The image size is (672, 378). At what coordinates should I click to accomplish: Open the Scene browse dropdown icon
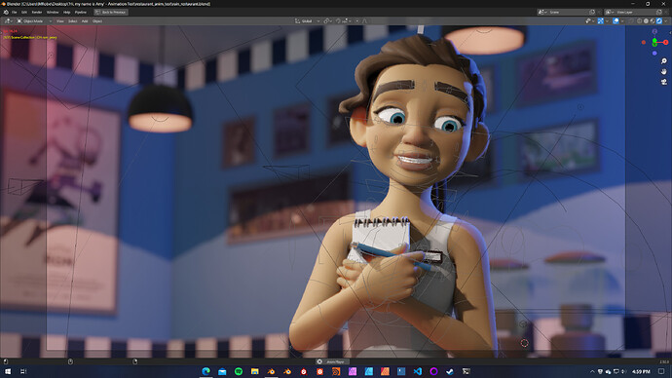click(x=541, y=12)
